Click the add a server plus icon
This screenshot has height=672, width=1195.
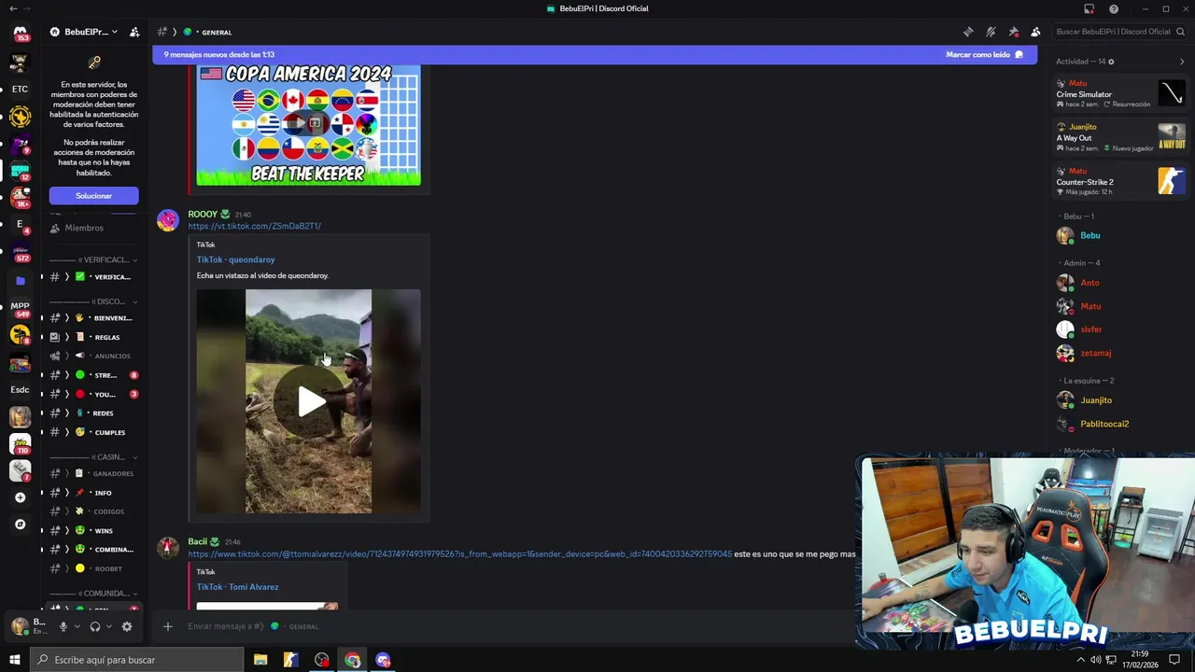pos(20,497)
